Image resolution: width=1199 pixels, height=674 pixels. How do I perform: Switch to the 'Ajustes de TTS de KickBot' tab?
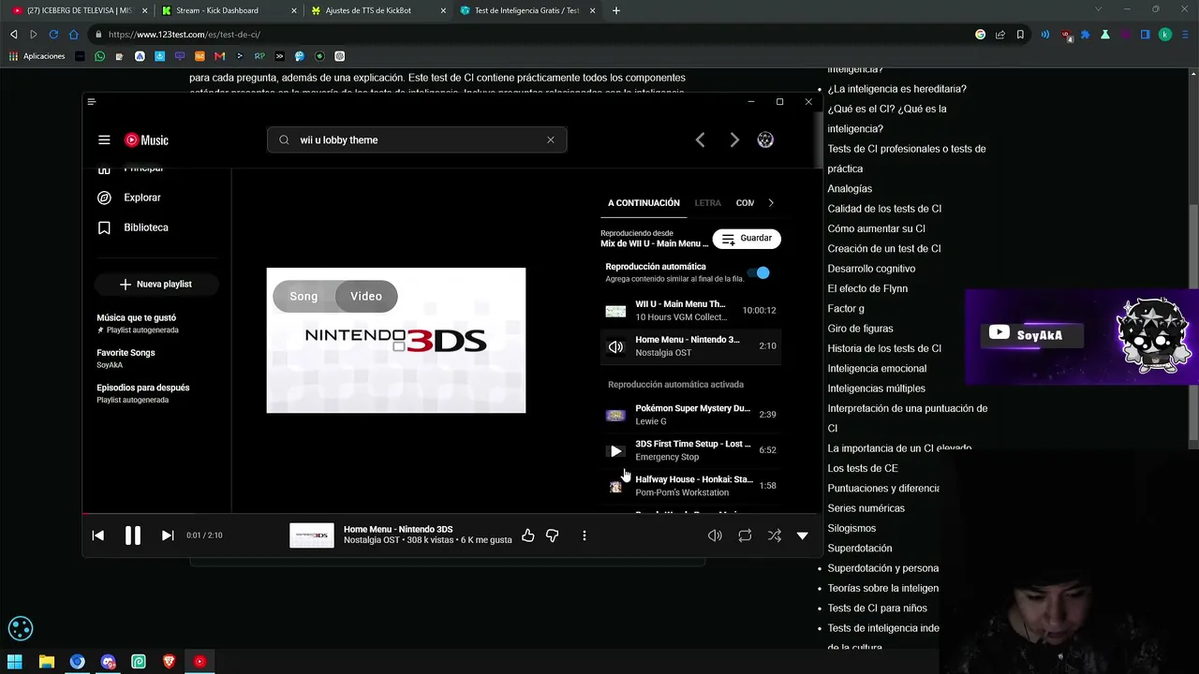point(377,10)
